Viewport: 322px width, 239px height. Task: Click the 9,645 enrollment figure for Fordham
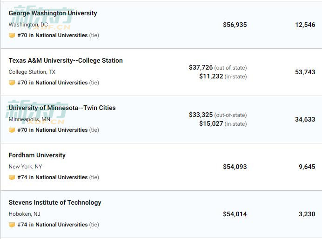click(307, 167)
